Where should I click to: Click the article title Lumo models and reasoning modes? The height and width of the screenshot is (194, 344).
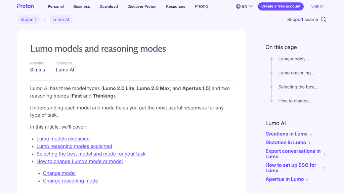click(x=98, y=48)
